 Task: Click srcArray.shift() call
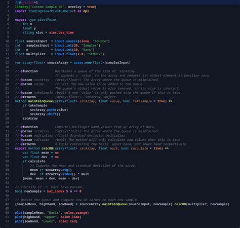click(x=45, y=114)
